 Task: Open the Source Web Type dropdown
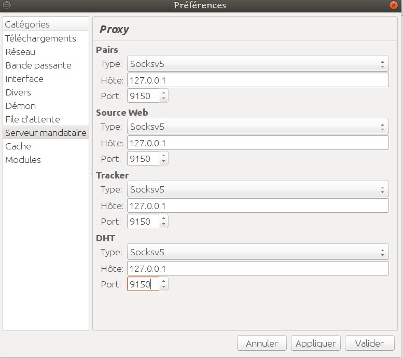coord(258,126)
